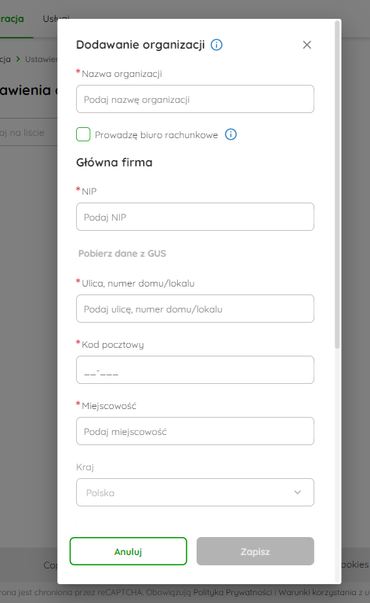Click Pobierz dane z GUS link

[x=122, y=254]
